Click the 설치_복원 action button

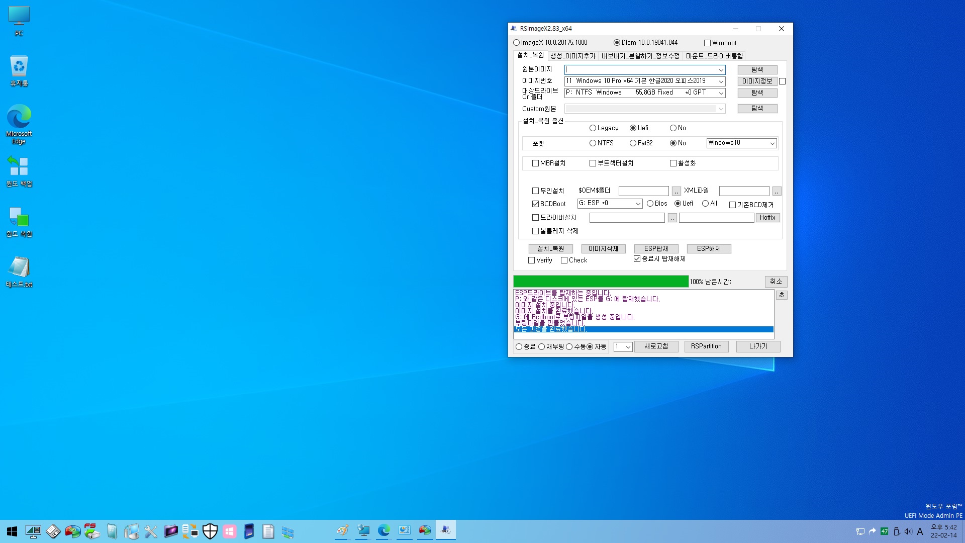click(x=550, y=249)
